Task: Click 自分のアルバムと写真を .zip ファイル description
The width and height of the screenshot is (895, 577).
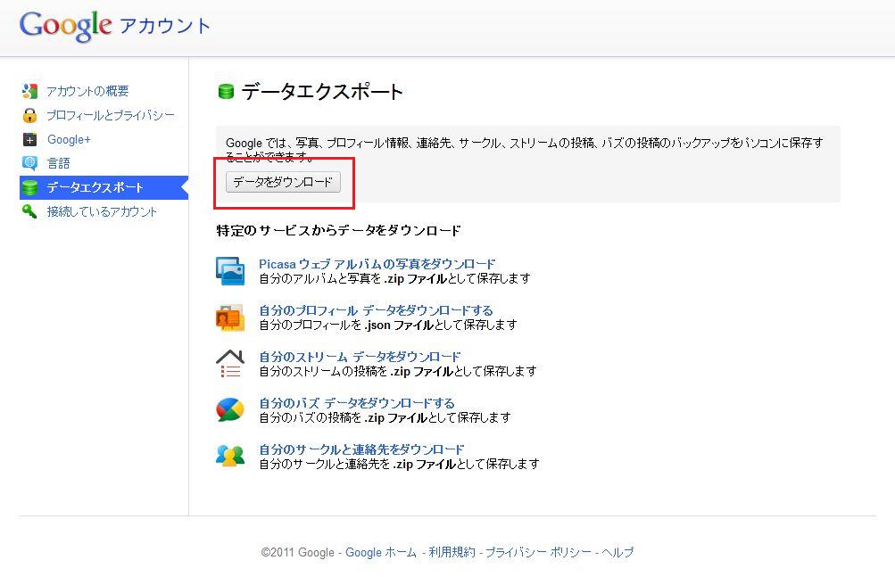Action: coord(395,278)
